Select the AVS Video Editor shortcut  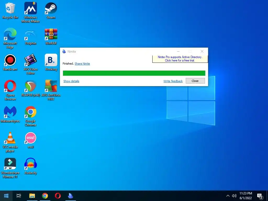point(30,64)
